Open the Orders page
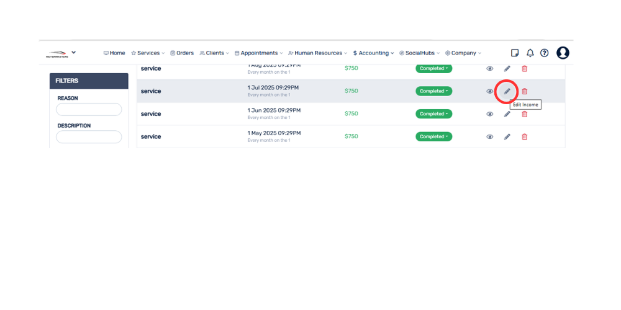Image resolution: width=621 pixels, height=310 pixels. coord(182,53)
